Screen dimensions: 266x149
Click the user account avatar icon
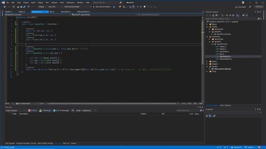(x=243, y=2)
